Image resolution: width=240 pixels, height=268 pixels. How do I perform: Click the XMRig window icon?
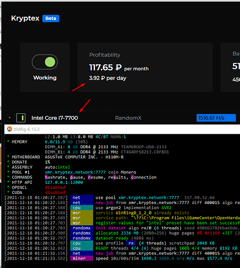point(9,129)
